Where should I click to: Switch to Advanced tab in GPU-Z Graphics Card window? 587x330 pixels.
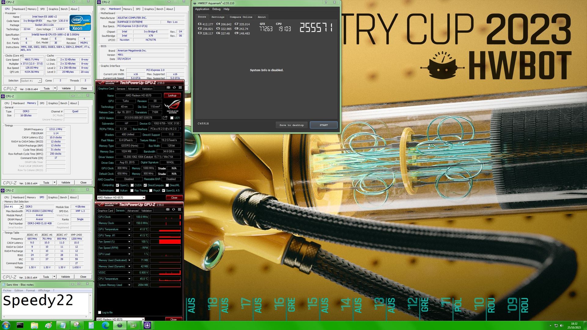(133, 89)
